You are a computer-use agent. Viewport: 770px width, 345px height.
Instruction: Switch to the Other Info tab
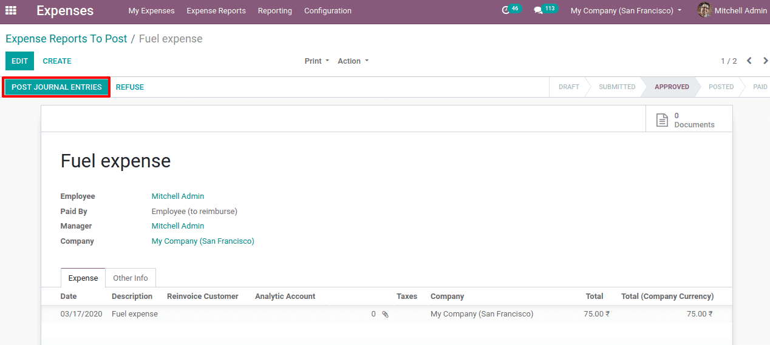click(131, 278)
